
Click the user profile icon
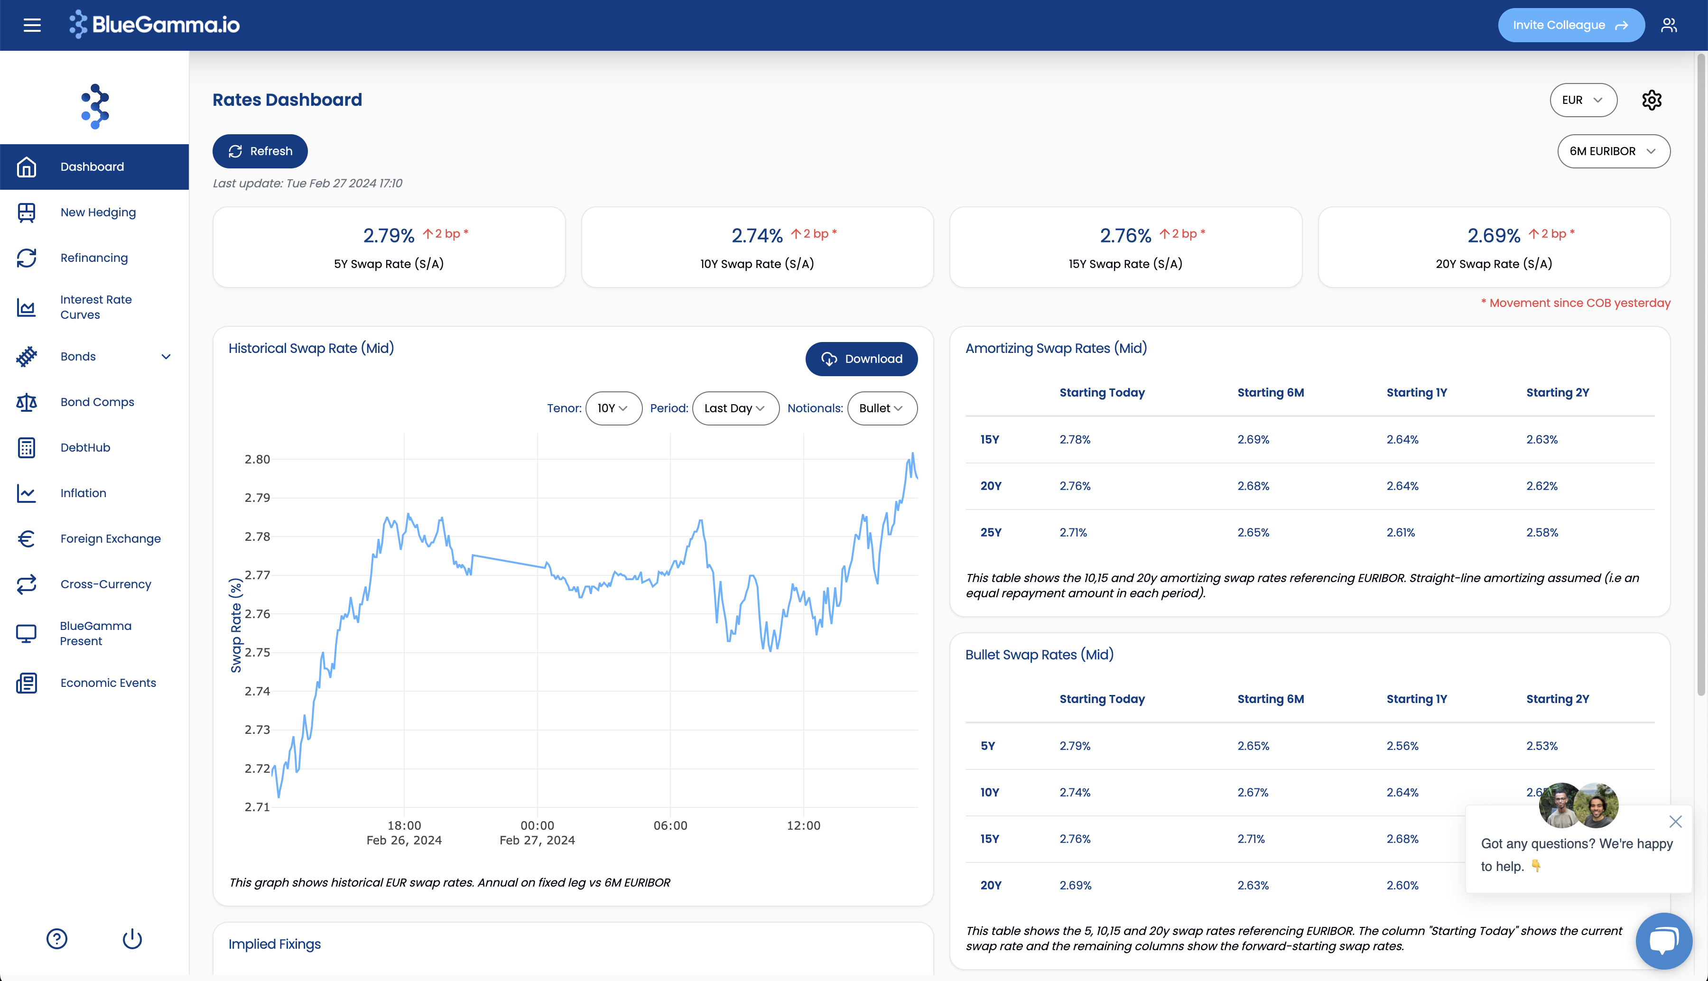click(1668, 25)
